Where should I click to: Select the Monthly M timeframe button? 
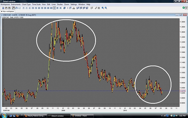(x=61, y=8)
